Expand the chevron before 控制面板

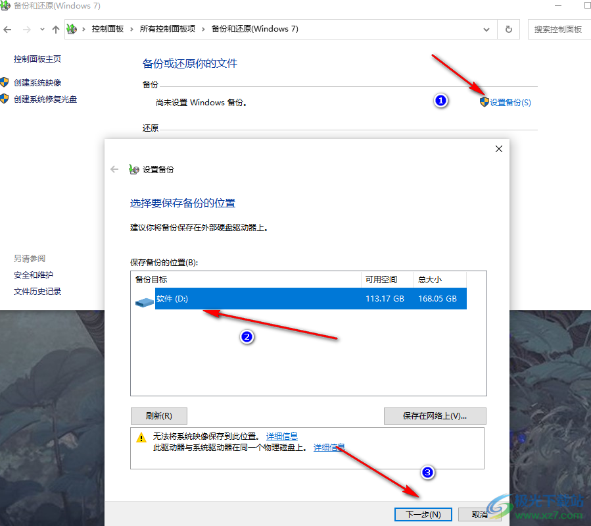(83, 29)
